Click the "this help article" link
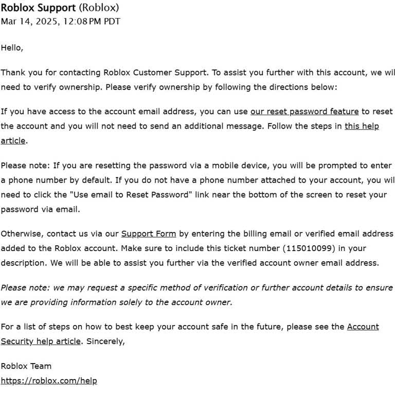Viewport: 395px width, 395px height. click(x=362, y=126)
